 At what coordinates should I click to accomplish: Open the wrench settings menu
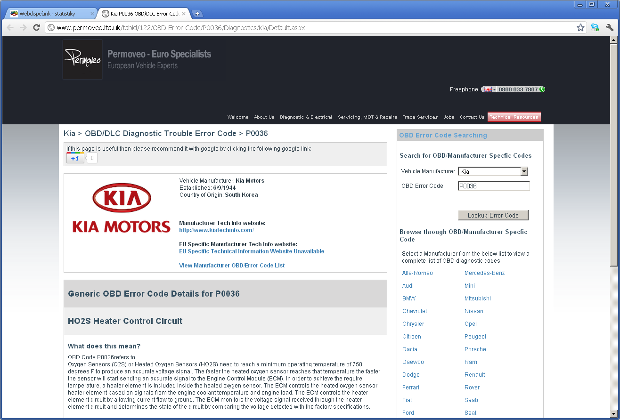(x=610, y=28)
